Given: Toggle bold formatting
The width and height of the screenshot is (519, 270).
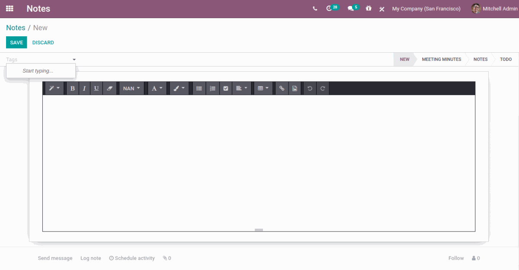Looking at the screenshot, I should click(x=72, y=88).
